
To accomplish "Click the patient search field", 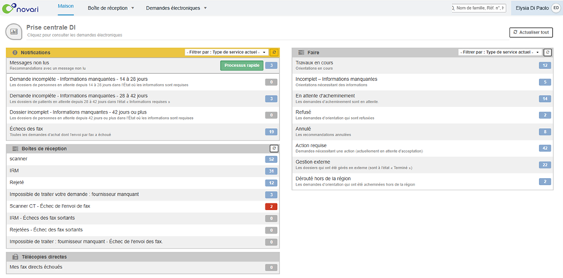I will [x=481, y=8].
